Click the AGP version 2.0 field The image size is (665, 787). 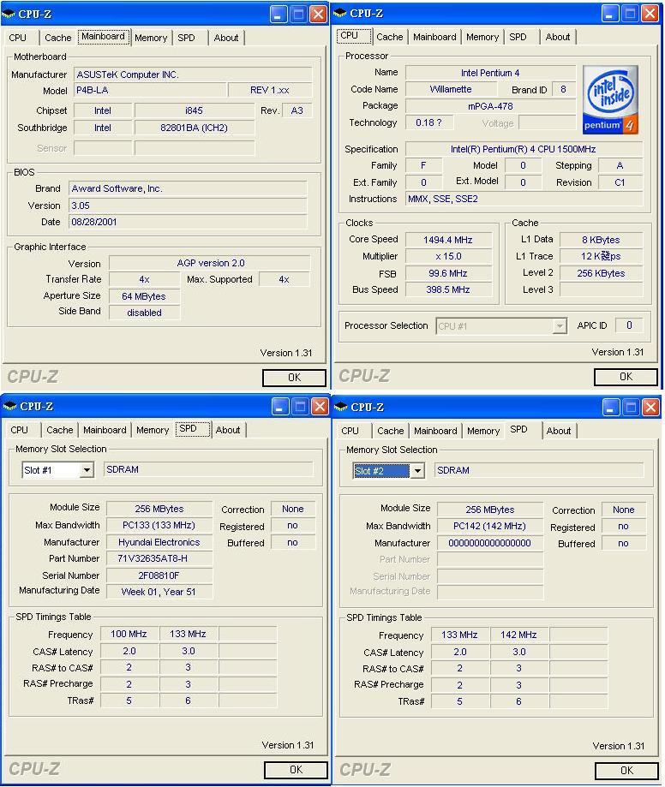tap(210, 263)
